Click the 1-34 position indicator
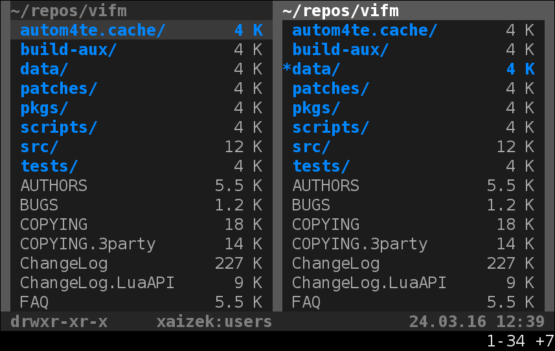The width and height of the screenshot is (555, 351). pos(506,341)
